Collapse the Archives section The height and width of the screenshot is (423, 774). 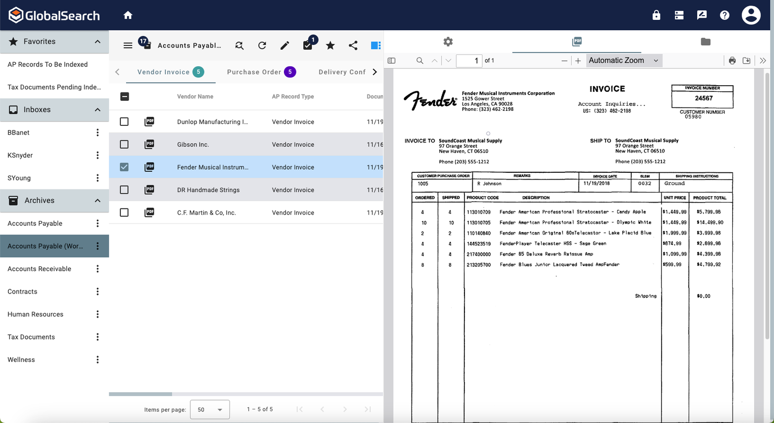(x=97, y=201)
